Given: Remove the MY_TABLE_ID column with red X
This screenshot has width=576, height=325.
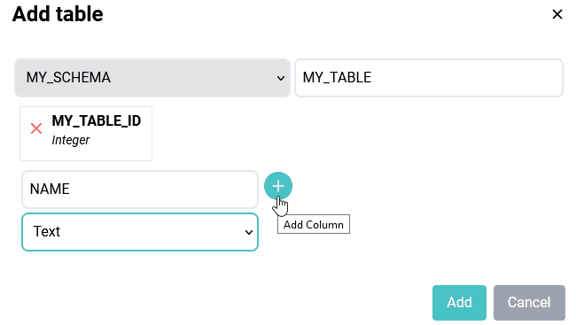Looking at the screenshot, I should coord(36,128).
